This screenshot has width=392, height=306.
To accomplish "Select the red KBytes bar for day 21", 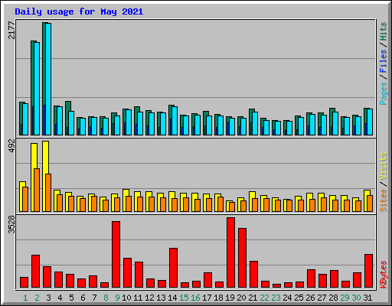I will 253,275.
